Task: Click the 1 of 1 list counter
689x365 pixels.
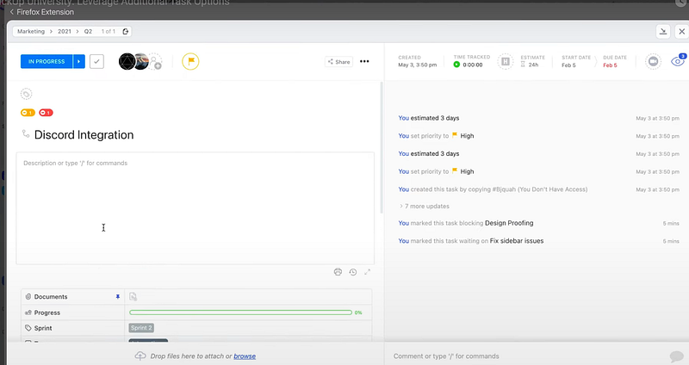Action: [109, 31]
